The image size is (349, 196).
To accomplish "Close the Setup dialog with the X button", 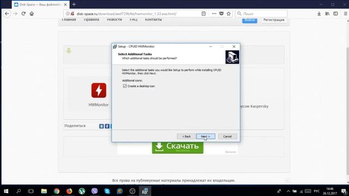I will [x=234, y=46].
